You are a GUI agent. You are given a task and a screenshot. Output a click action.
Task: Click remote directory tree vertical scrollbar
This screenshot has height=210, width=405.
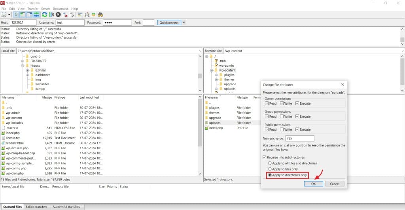402,72
